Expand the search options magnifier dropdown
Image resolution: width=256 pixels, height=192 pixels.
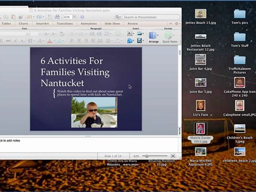(x=118, y=17)
